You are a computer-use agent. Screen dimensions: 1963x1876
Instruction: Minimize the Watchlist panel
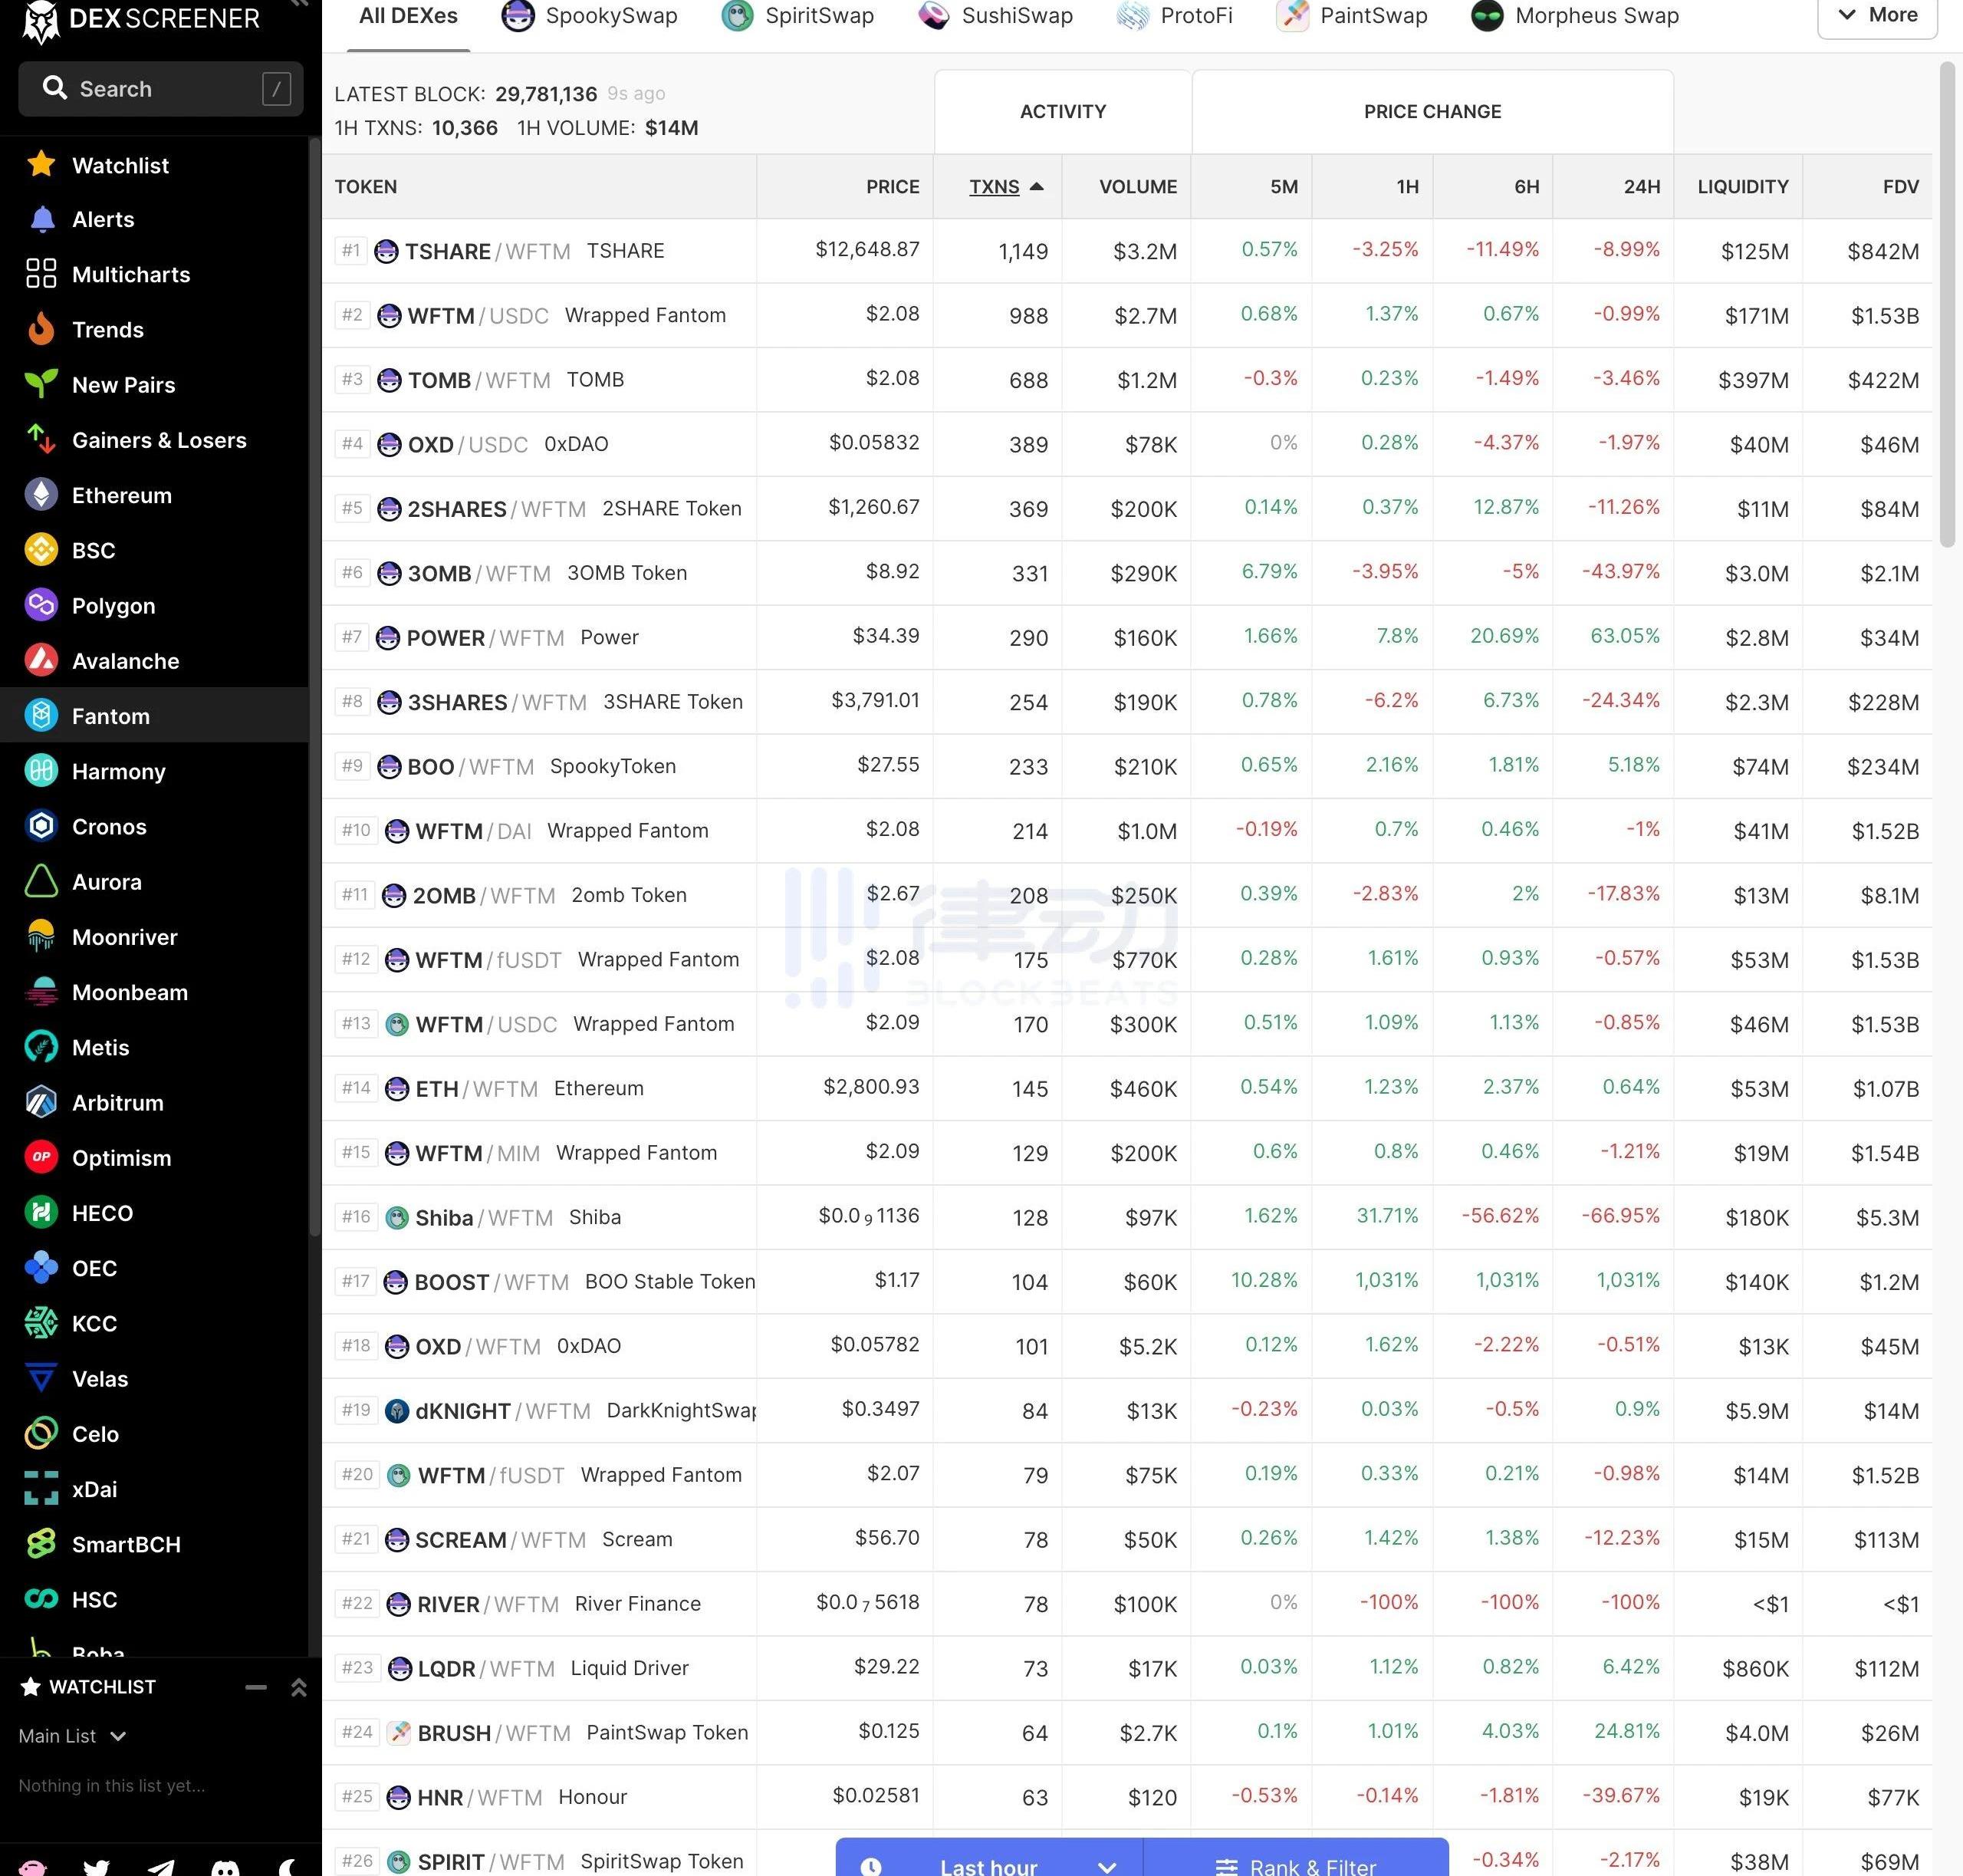click(256, 1687)
